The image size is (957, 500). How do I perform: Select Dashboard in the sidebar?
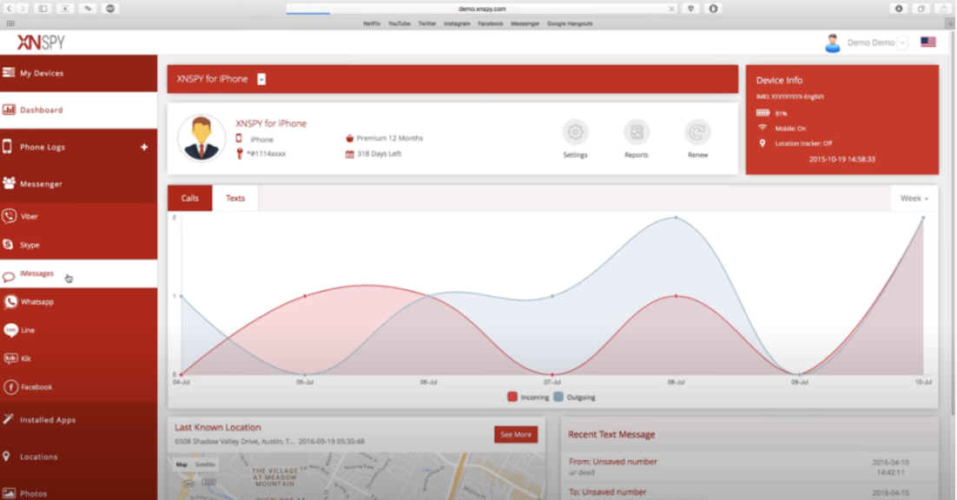(78, 110)
